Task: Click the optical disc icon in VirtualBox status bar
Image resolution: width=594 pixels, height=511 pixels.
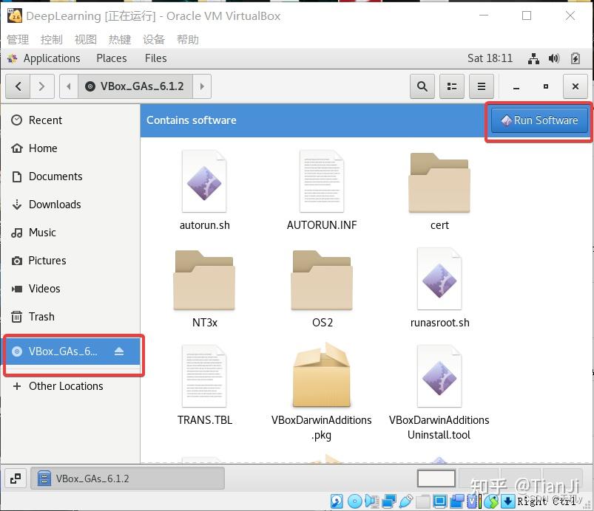Action: coord(353,501)
